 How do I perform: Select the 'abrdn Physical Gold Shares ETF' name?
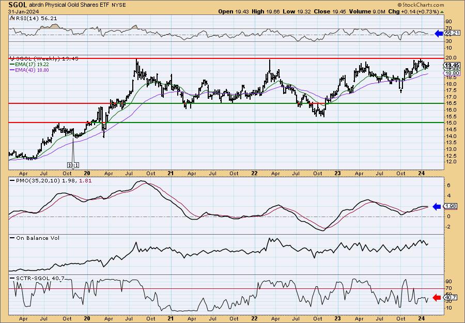point(69,5)
